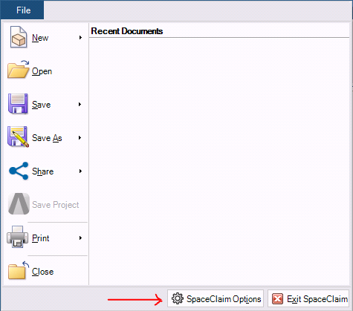Click the Open folder icon
Image resolution: width=353 pixels, height=311 pixels.
tap(19, 70)
